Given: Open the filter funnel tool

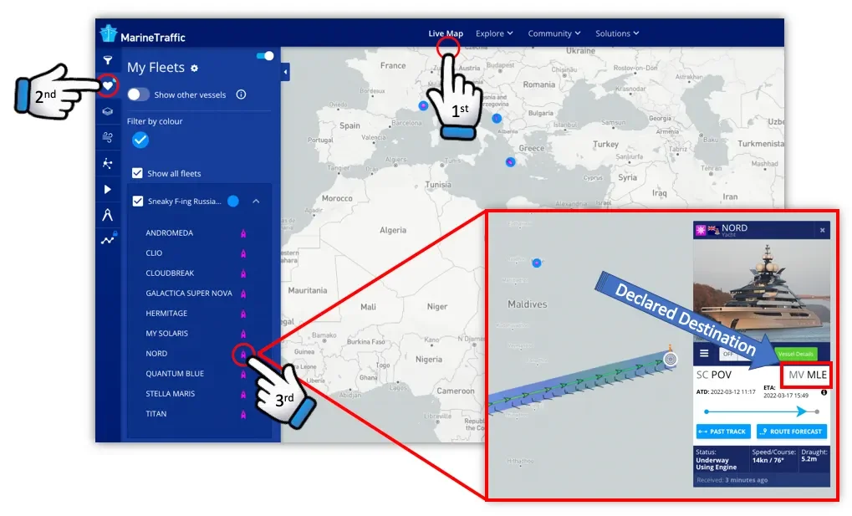Looking at the screenshot, I should tap(108, 60).
